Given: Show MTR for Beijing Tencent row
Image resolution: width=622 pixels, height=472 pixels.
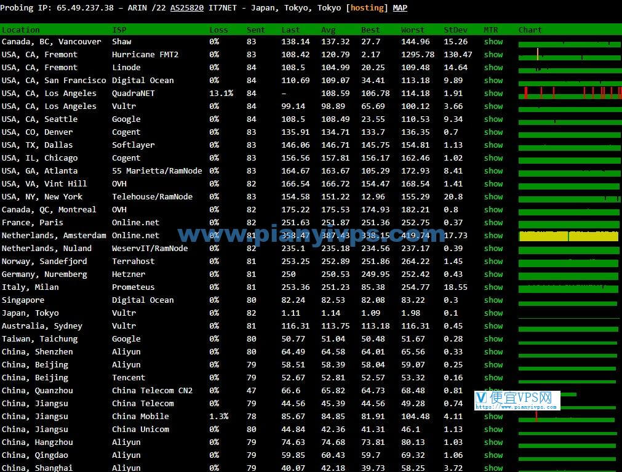Looking at the screenshot, I should click(x=493, y=378).
